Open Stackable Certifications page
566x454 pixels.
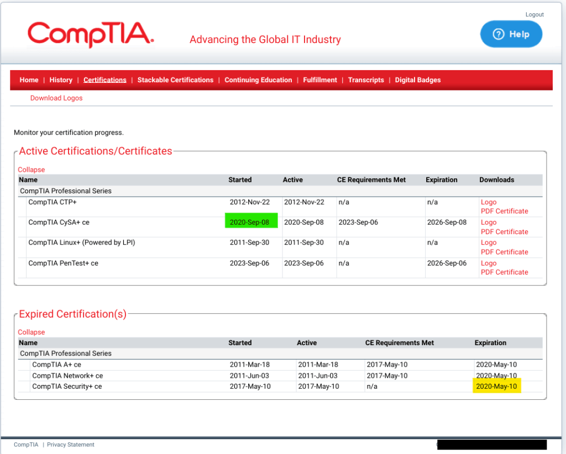(x=175, y=80)
